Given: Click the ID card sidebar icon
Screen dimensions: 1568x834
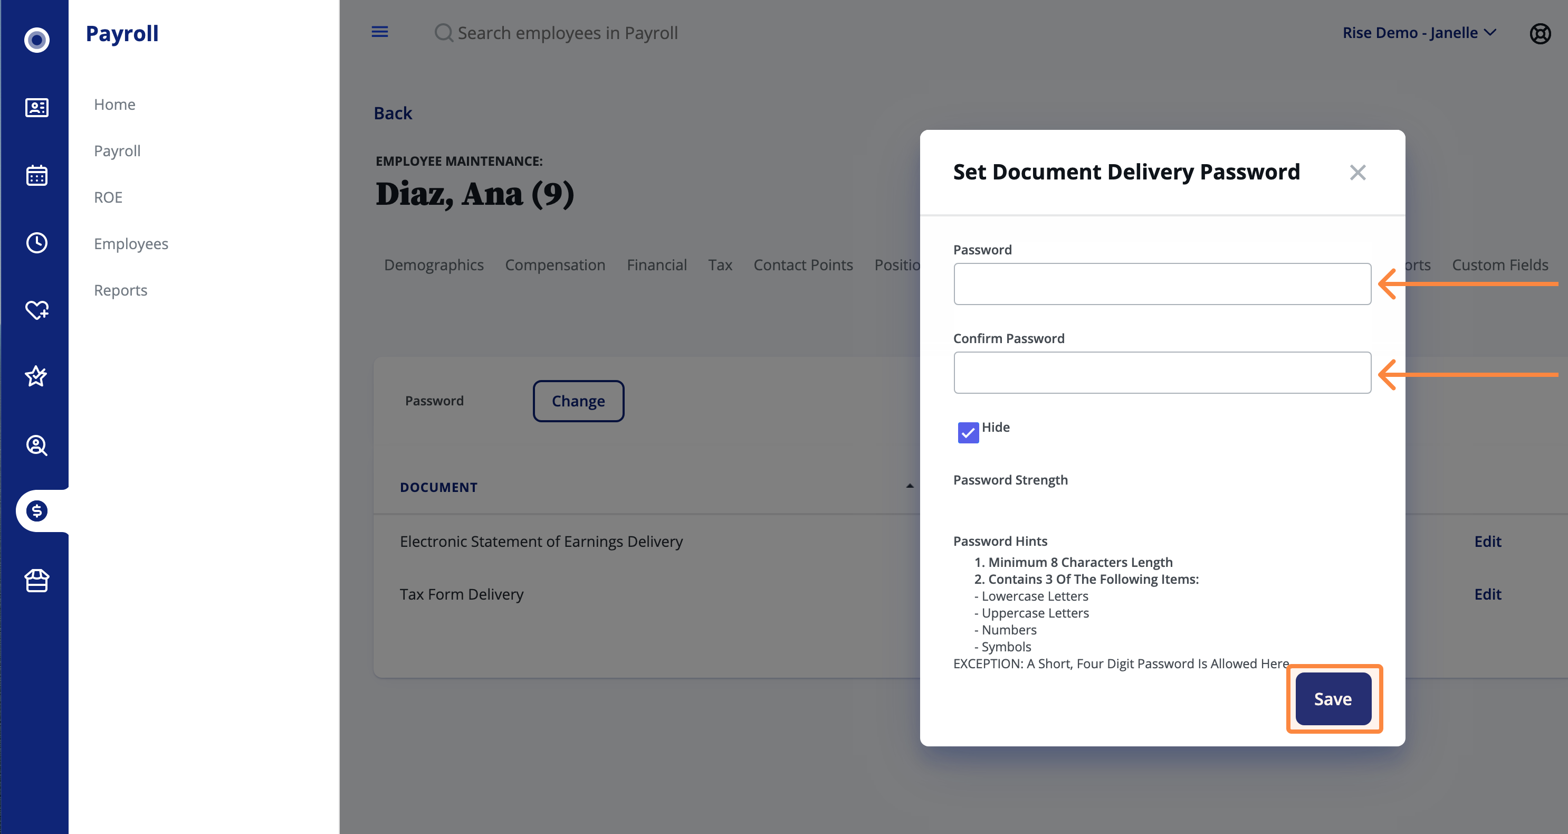Looking at the screenshot, I should pyautogui.click(x=36, y=108).
